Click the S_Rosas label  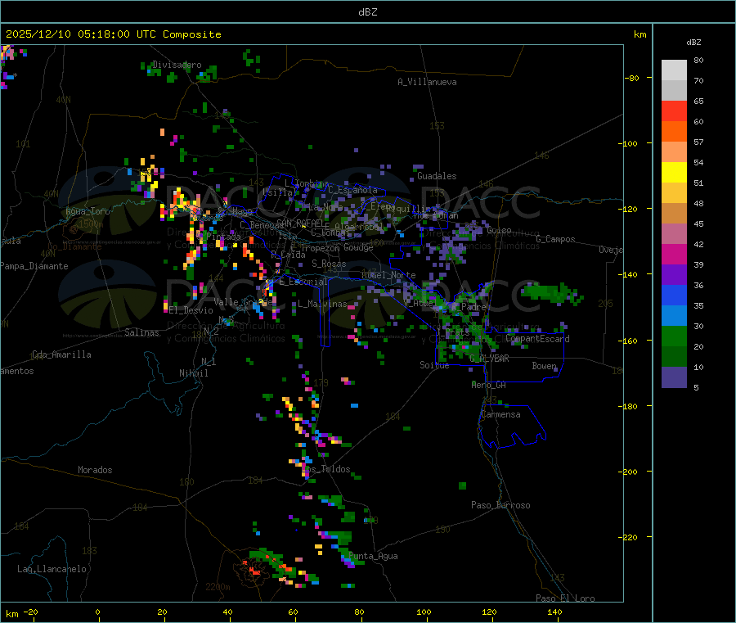329,264
